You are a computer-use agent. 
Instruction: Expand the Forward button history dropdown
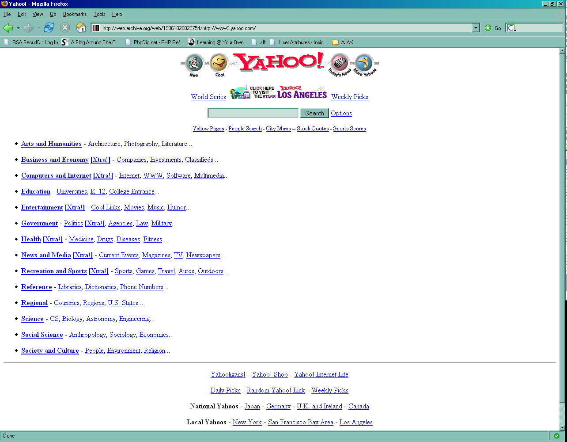tap(39, 28)
